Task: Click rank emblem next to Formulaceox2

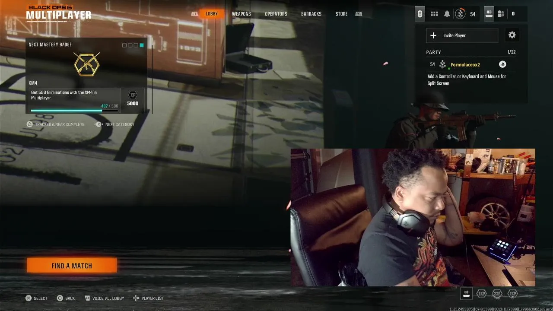Action: 442,64
